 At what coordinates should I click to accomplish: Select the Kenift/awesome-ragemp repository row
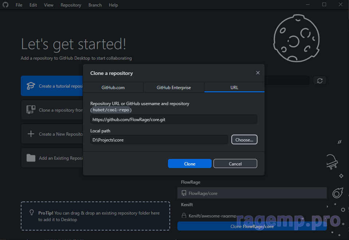point(252,215)
